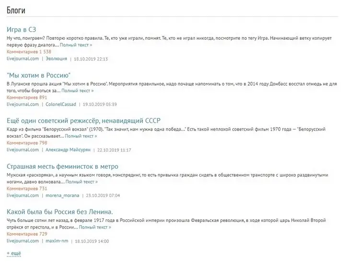Open the blog post titled 'Игра в СЗ'
This screenshot has height=267, width=350.
click(21, 29)
